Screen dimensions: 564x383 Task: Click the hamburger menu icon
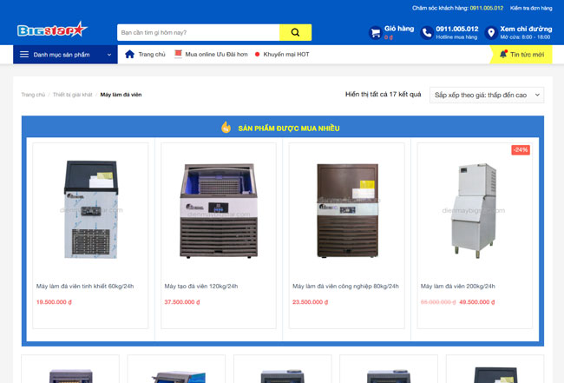tap(23, 55)
